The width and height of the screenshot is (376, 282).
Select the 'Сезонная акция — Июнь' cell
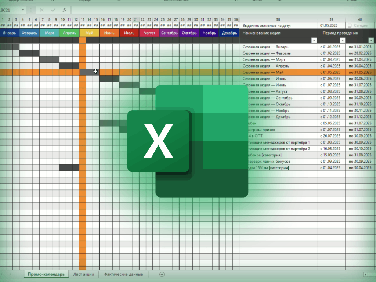pos(278,79)
